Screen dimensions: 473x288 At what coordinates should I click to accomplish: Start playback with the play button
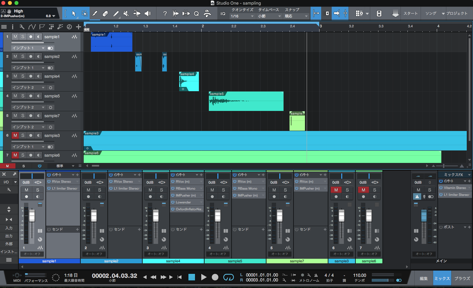(204, 277)
